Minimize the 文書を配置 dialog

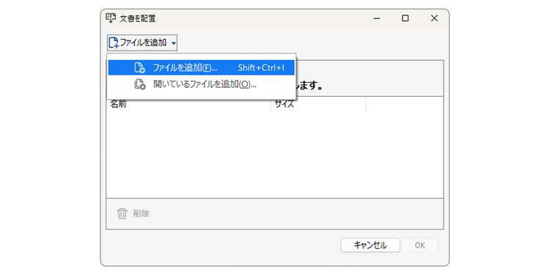(377, 18)
